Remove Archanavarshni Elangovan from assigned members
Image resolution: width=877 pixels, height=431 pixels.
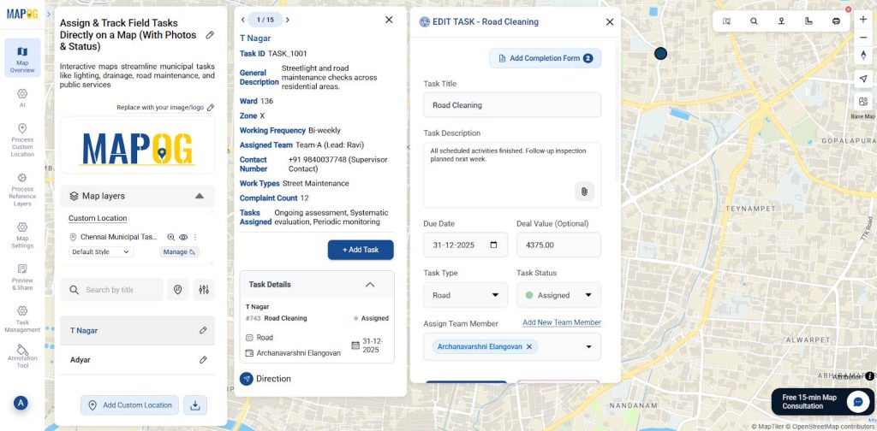(x=529, y=346)
